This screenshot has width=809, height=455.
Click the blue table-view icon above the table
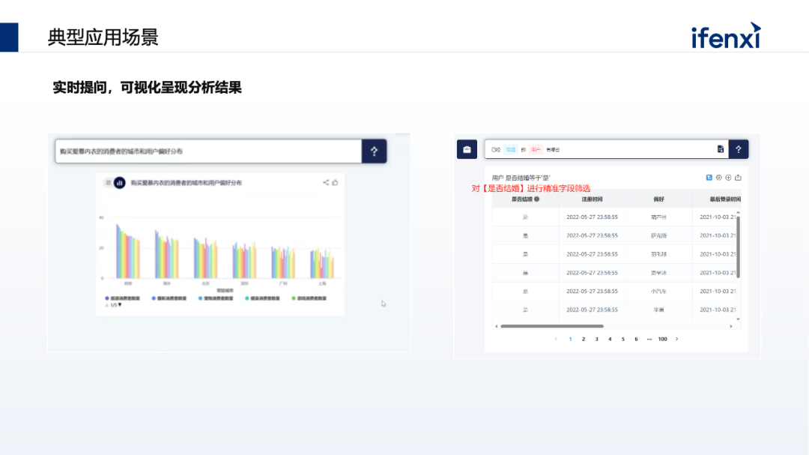coord(709,178)
